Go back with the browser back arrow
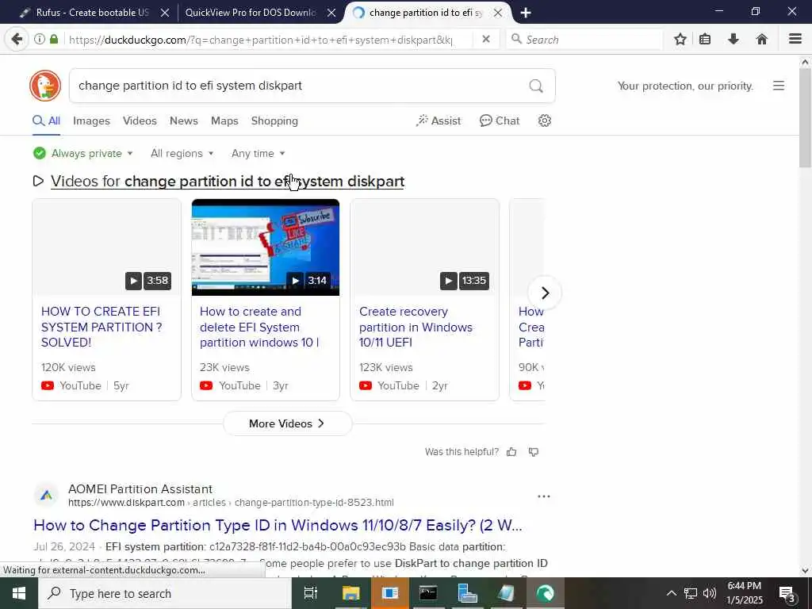Screen dimensions: 812x609 click(x=17, y=40)
